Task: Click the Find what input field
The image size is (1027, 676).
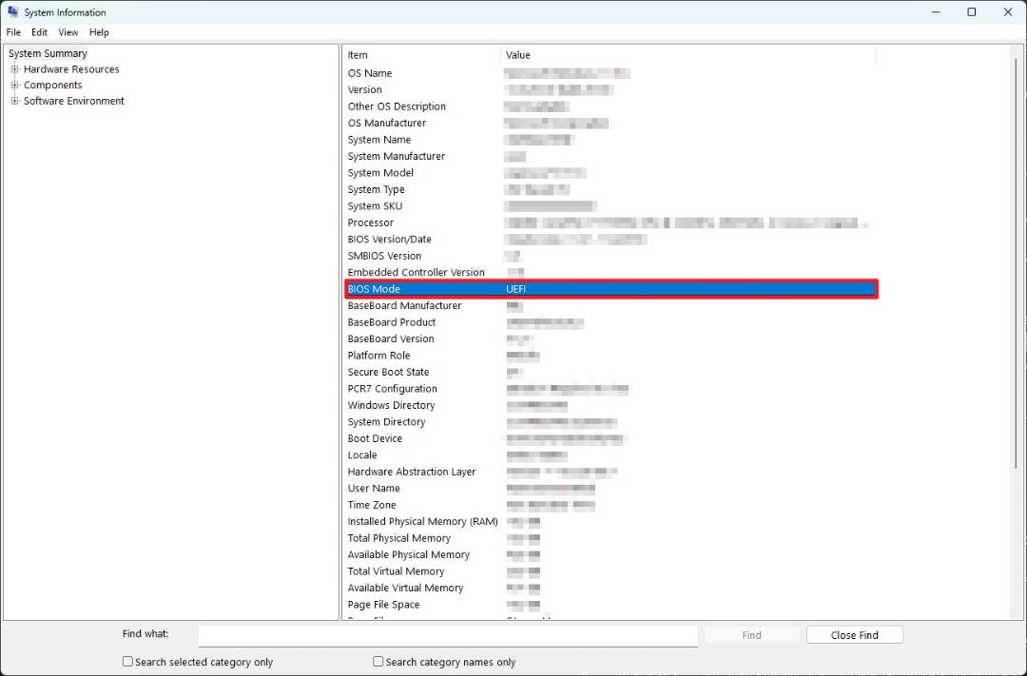Action: pyautogui.click(x=448, y=635)
